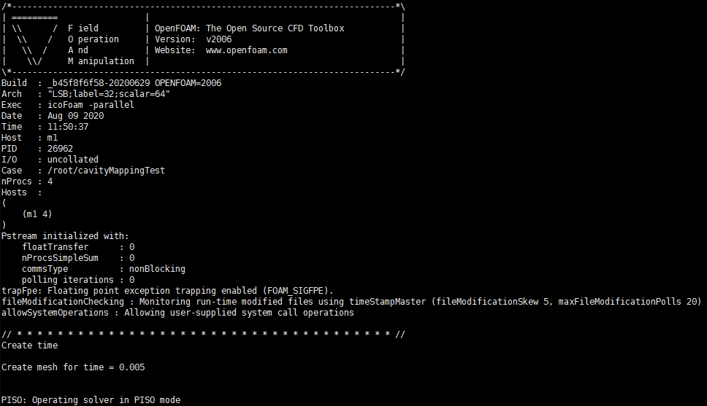The width and height of the screenshot is (707, 406).
Task: Click the OpenFOAM version v2006 text
Action: point(218,39)
